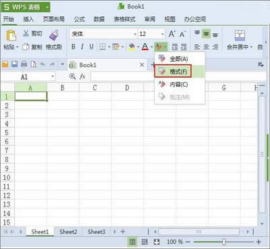Click the fill color bucket icon
270x249 pixels.
tap(132, 47)
